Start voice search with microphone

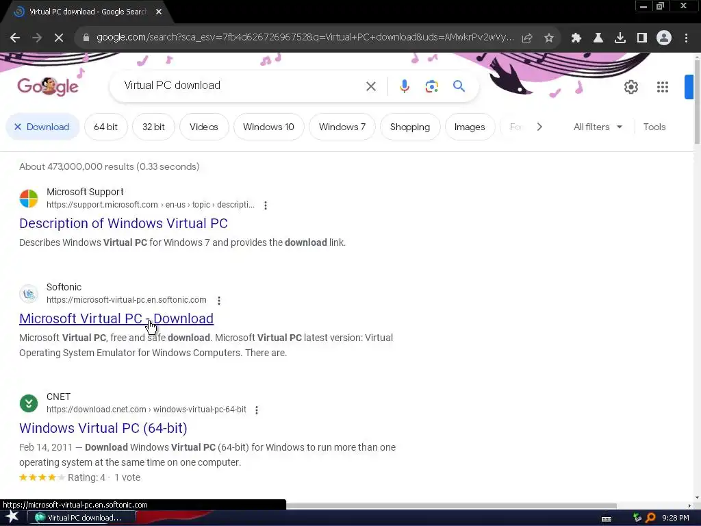[405, 86]
